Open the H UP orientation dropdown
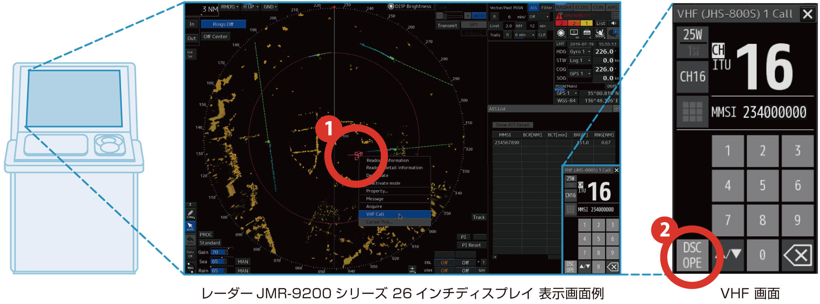 click(251, 7)
